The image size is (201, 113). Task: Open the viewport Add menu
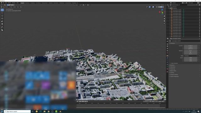tap(18, 7)
